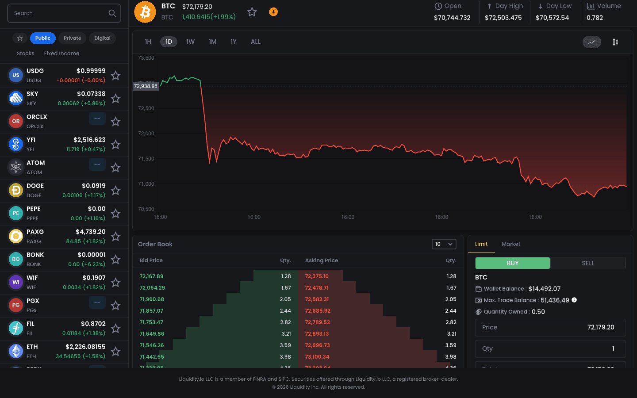This screenshot has width=637, height=398.
Task: Choose the ALL chart range option
Action: click(x=256, y=42)
